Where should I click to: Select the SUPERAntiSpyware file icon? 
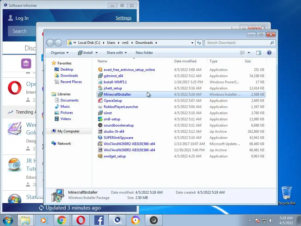click(100, 138)
